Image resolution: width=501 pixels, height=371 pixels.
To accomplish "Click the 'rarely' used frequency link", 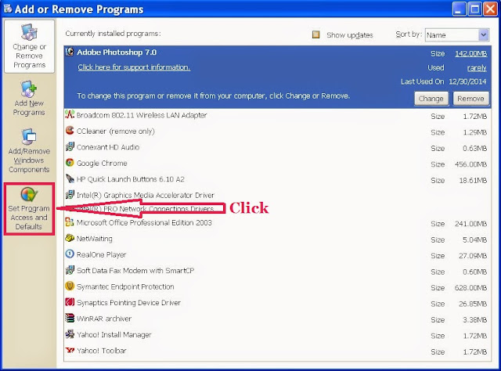I will click(477, 68).
